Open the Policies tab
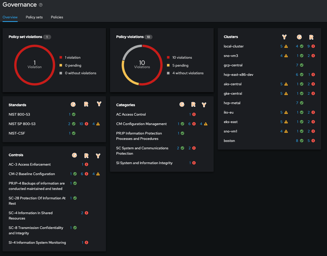 click(x=57, y=17)
